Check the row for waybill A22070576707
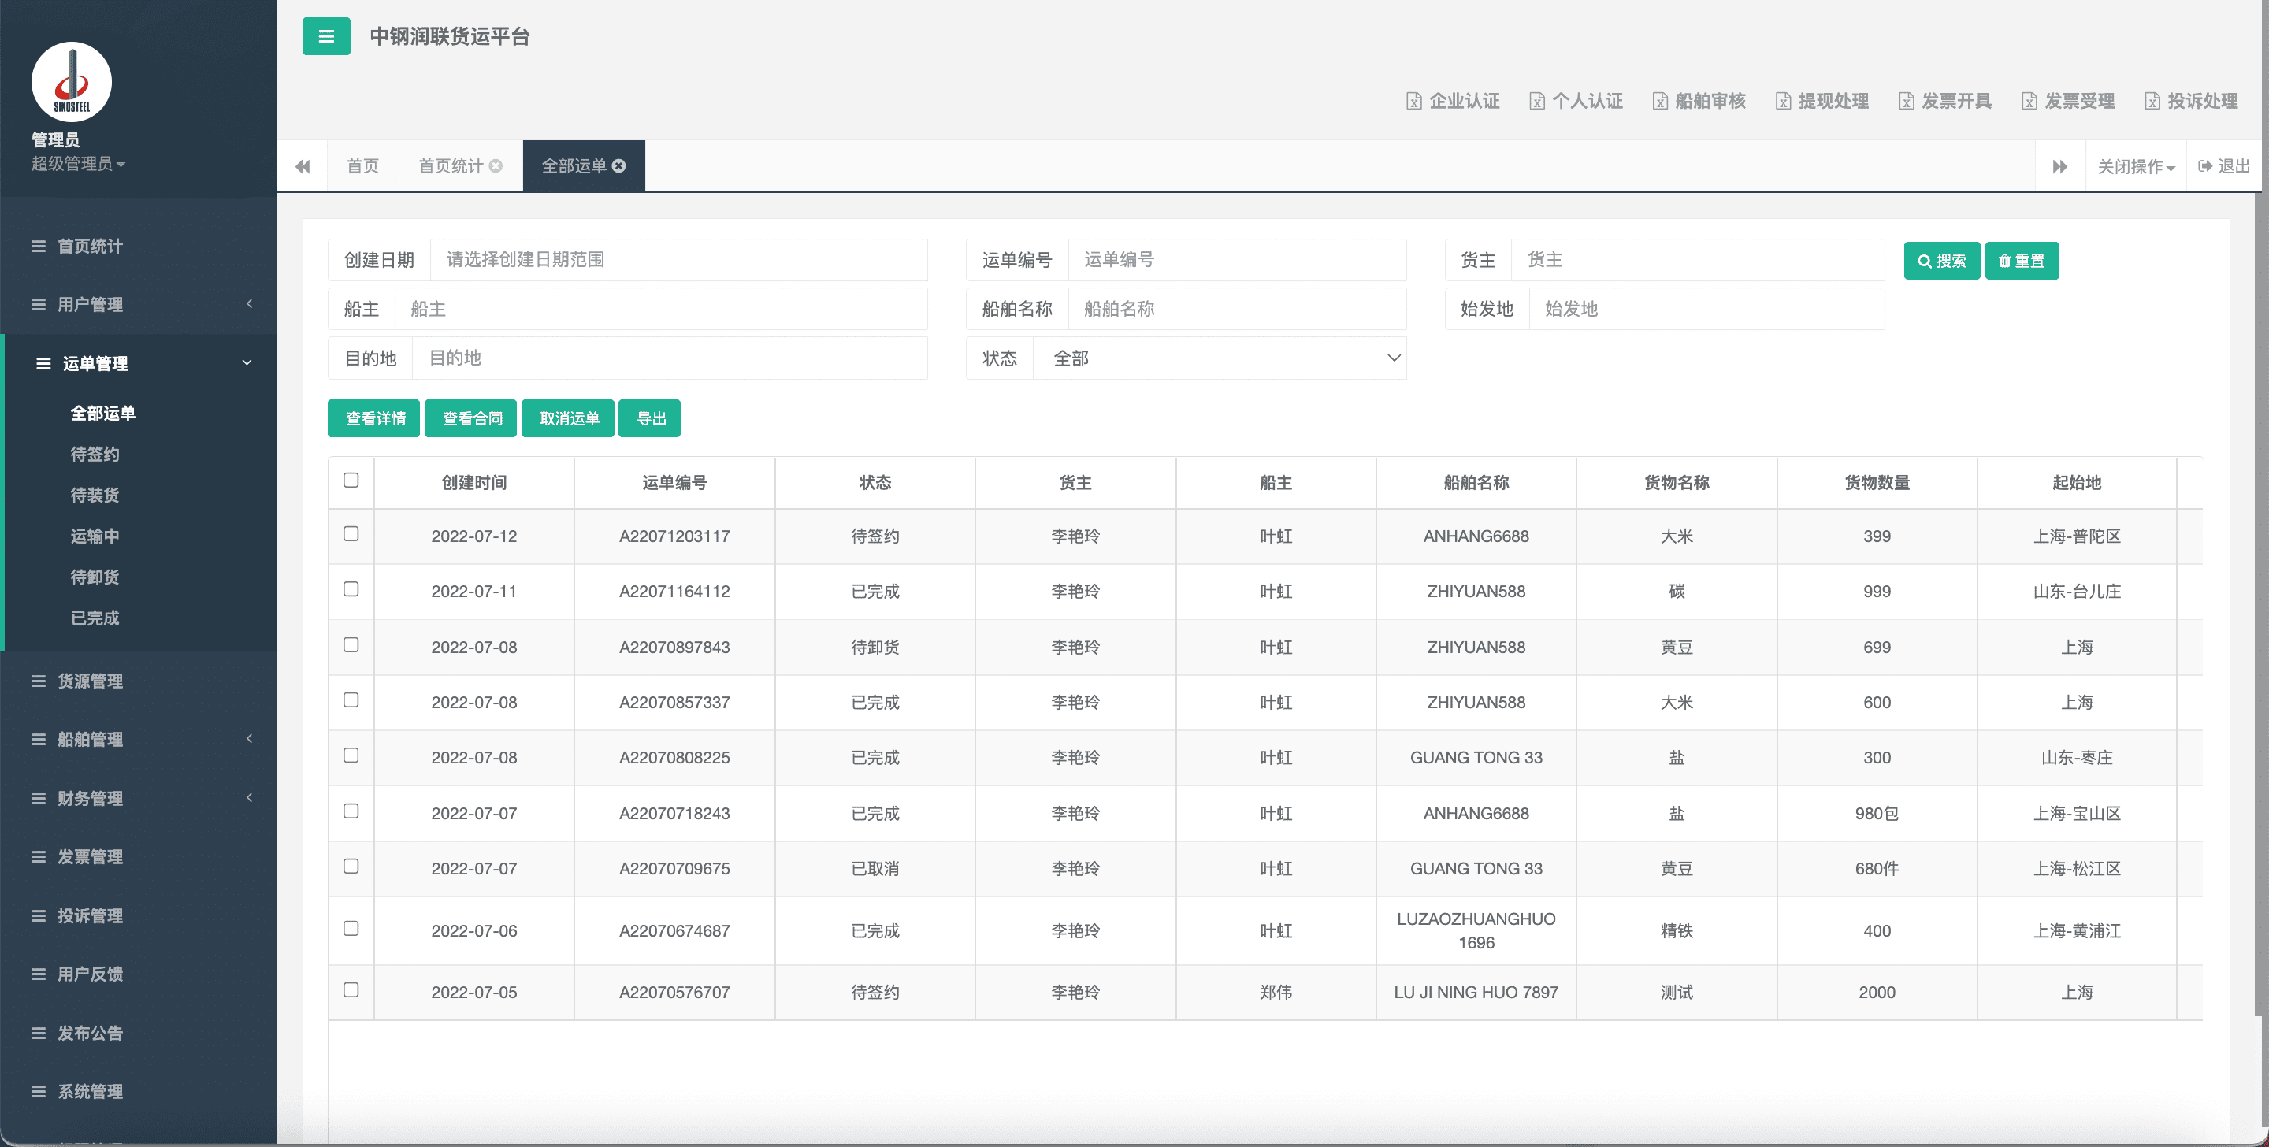Viewport: 2269px width, 1147px height. tap(351, 990)
